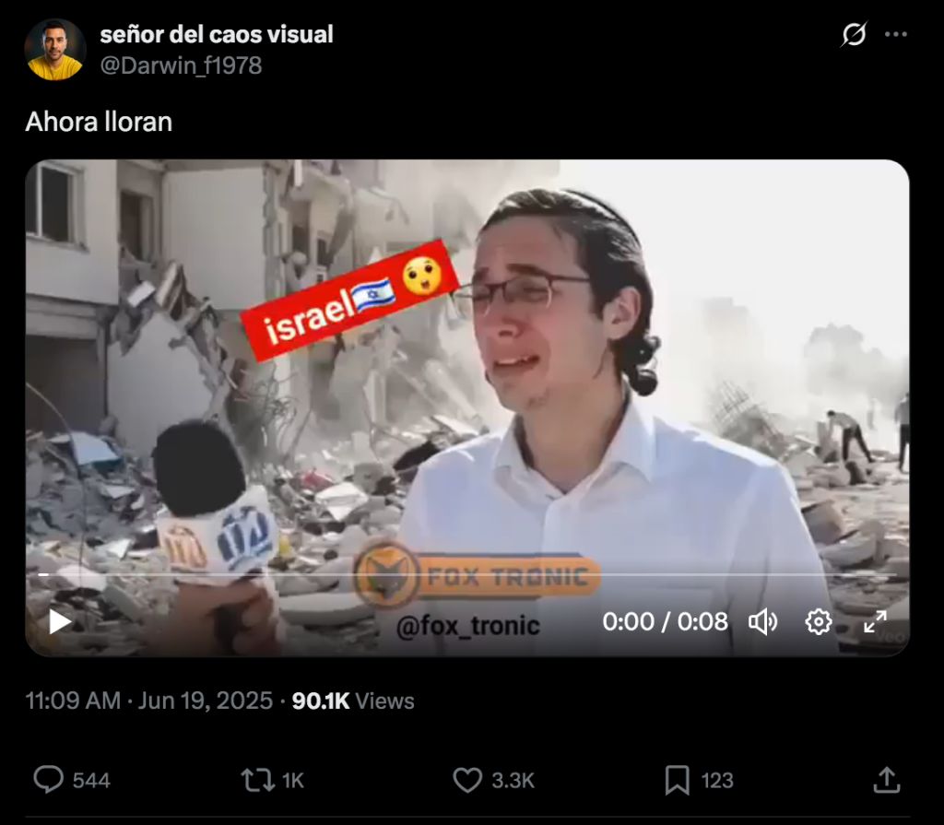Image resolution: width=944 pixels, height=825 pixels.
Task: Open @Darwin_f1978 handle link
Action: pos(181,65)
